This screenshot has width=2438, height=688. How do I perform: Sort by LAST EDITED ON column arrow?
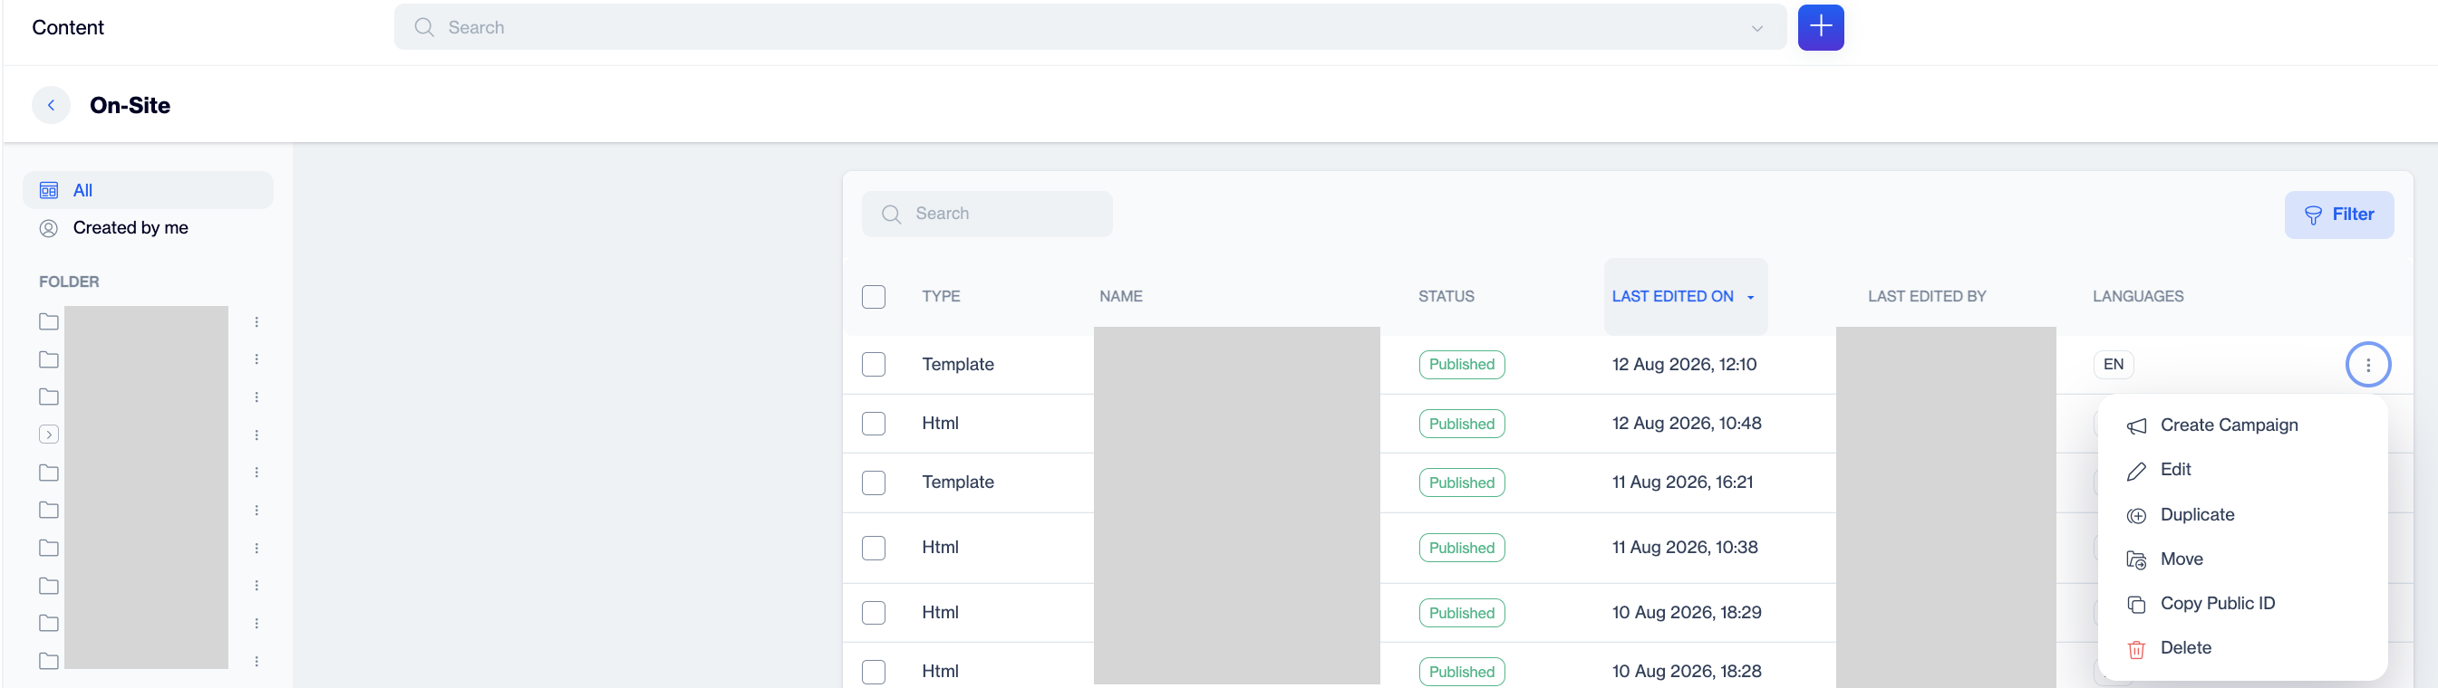coord(1750,298)
